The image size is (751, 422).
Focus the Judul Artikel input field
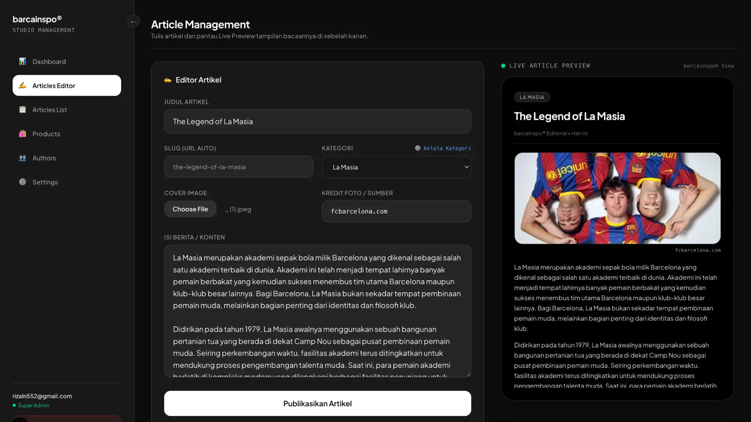pos(318,122)
